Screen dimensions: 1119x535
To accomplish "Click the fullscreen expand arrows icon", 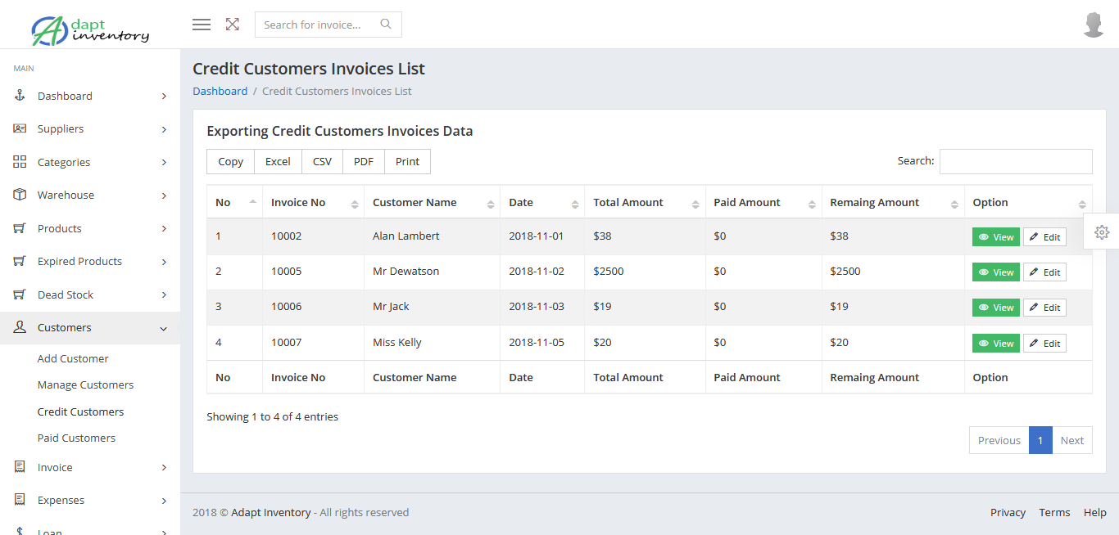I will coord(233,25).
